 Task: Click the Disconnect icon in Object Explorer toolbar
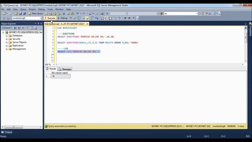19,28
